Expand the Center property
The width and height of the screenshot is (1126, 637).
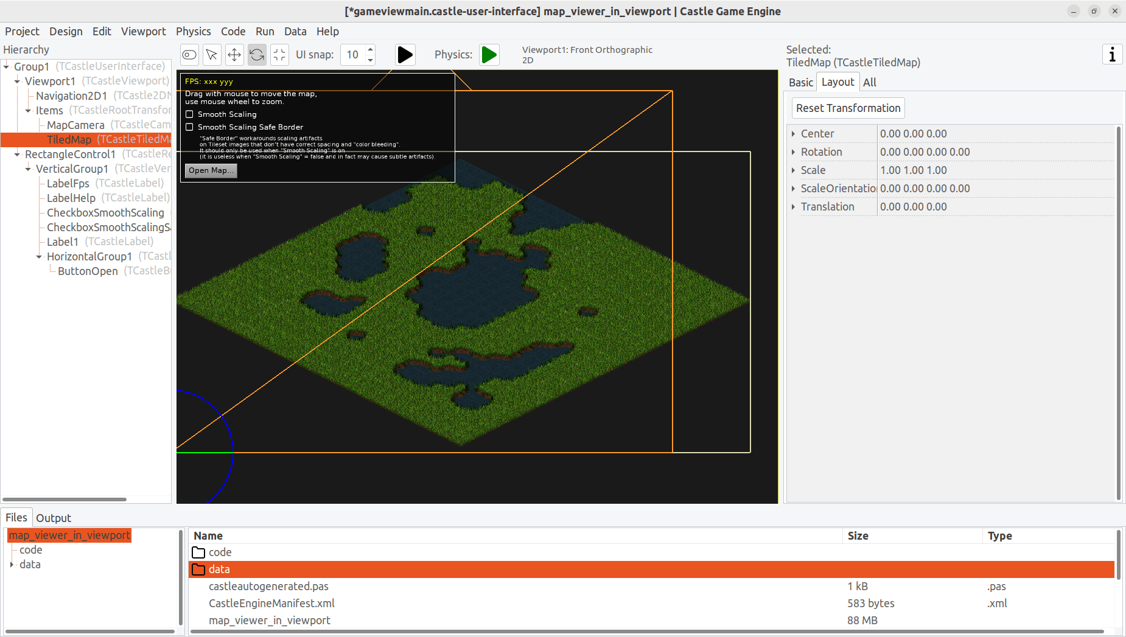click(793, 134)
